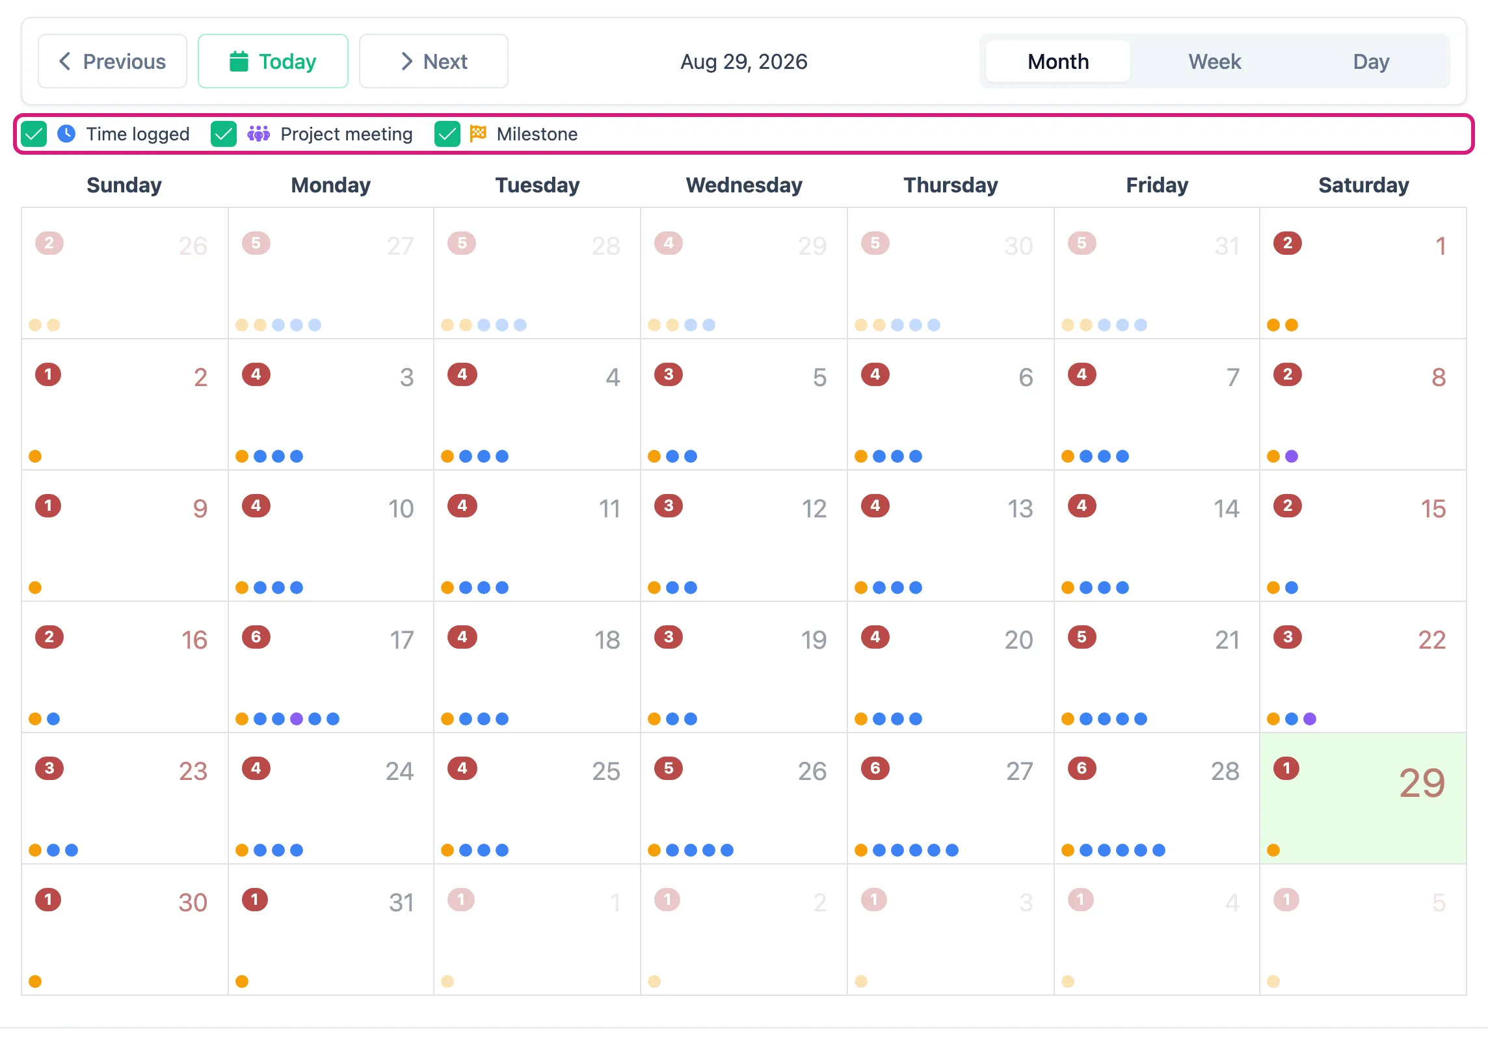Switch to Week view
Image resolution: width=1488 pixels, height=1040 pixels.
pos(1214,61)
